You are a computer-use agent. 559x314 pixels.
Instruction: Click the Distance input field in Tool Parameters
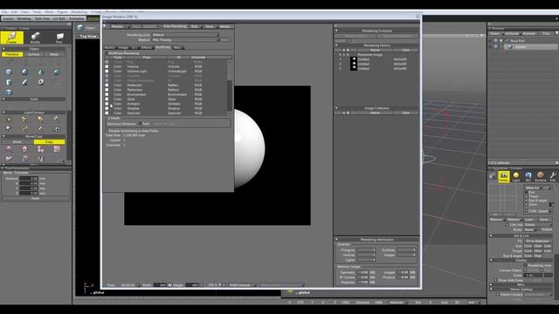click(x=29, y=178)
